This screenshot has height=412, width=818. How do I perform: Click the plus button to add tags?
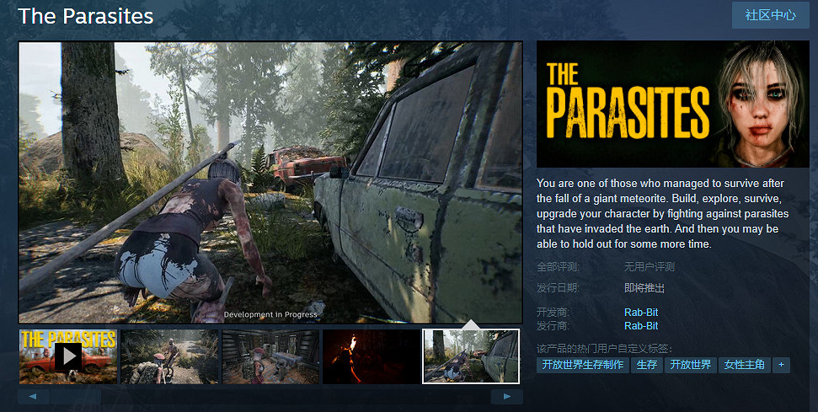click(x=781, y=365)
